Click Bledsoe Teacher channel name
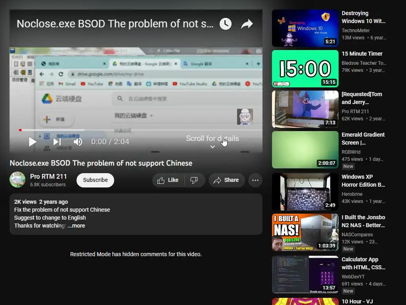Viewport: 406px width, 305px height. (x=364, y=63)
